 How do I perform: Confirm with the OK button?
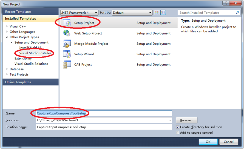[208, 142]
